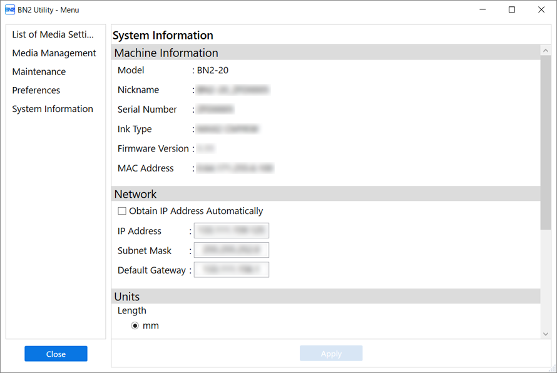Click the BN2 Utility app icon in title bar
Screen dimensions: 557x373
click(10, 9)
